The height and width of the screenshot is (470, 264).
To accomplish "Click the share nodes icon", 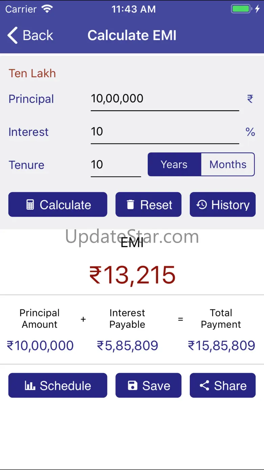I will [204, 386].
